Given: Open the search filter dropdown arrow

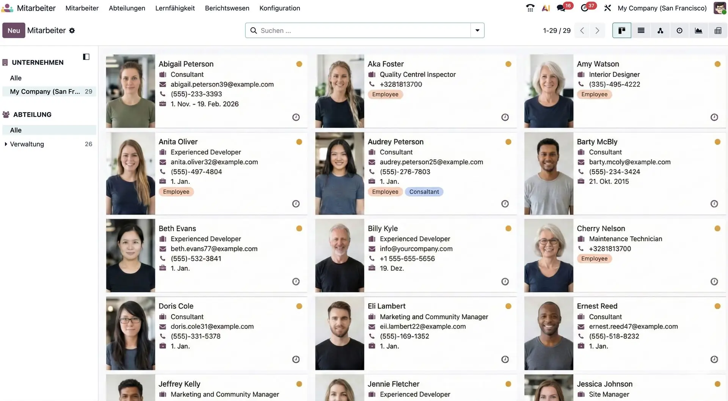Looking at the screenshot, I should point(477,30).
